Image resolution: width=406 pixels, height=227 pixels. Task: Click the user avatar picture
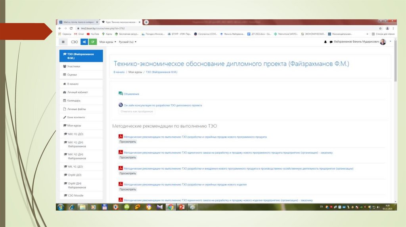coord(383,42)
